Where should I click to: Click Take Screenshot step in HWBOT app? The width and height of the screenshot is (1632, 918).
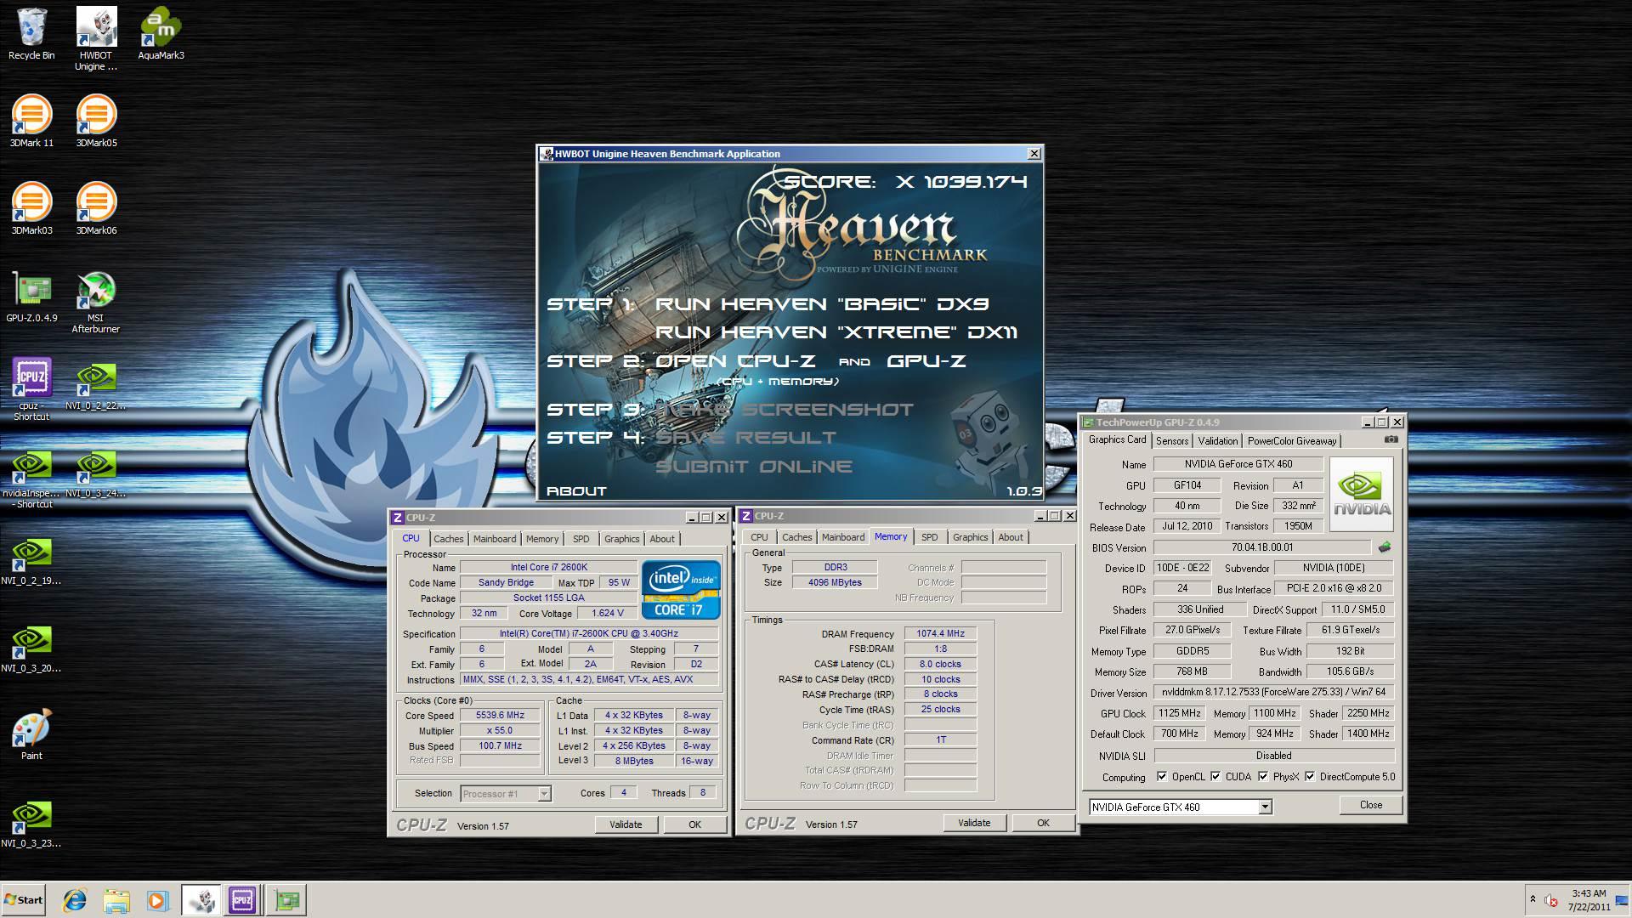784,410
